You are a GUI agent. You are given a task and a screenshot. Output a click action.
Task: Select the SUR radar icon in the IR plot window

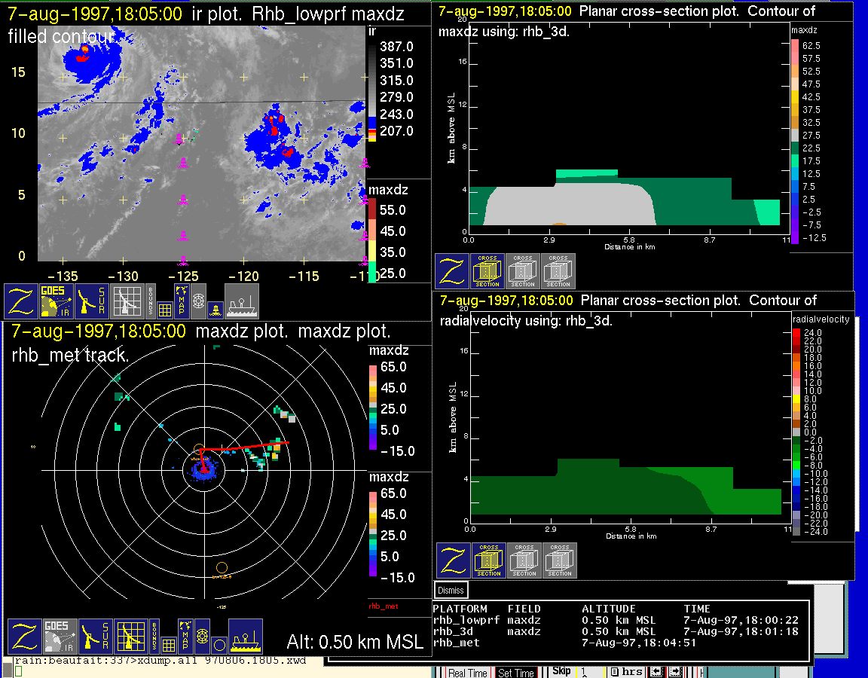click(93, 301)
